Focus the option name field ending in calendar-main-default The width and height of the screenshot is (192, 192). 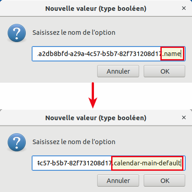[108, 163]
